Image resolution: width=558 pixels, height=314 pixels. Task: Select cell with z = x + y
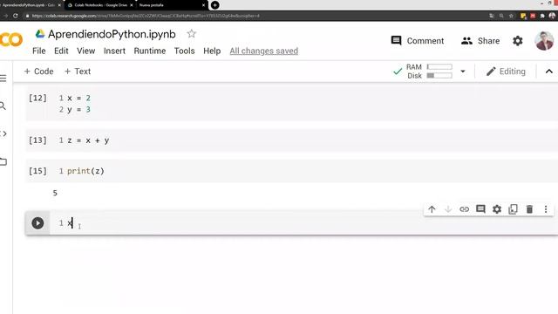coord(292,140)
